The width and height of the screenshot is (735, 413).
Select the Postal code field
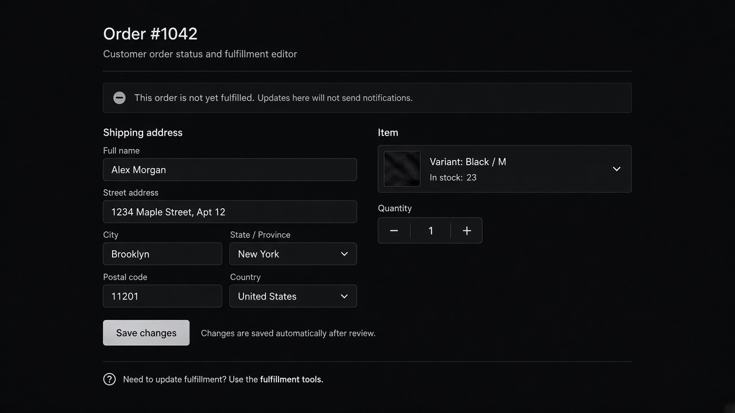(163, 296)
